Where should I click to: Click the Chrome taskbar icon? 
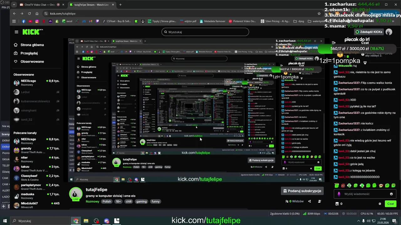pyautogui.click(x=76, y=221)
